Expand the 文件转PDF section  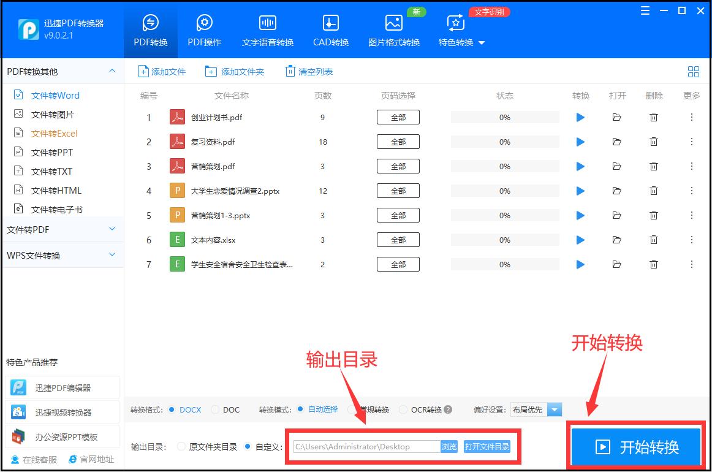click(61, 229)
